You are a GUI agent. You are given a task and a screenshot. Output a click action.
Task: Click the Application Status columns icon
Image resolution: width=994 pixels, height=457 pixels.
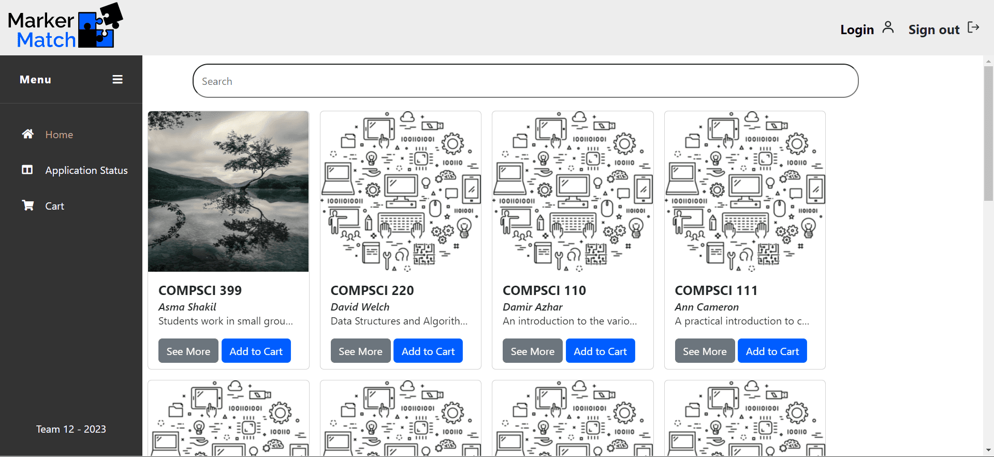point(27,170)
